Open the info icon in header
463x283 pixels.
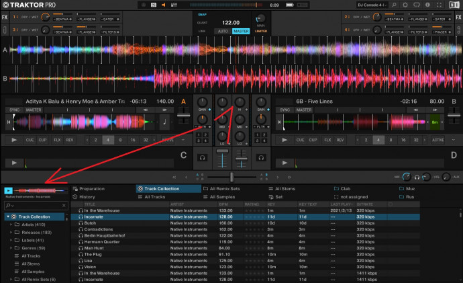point(427,5)
